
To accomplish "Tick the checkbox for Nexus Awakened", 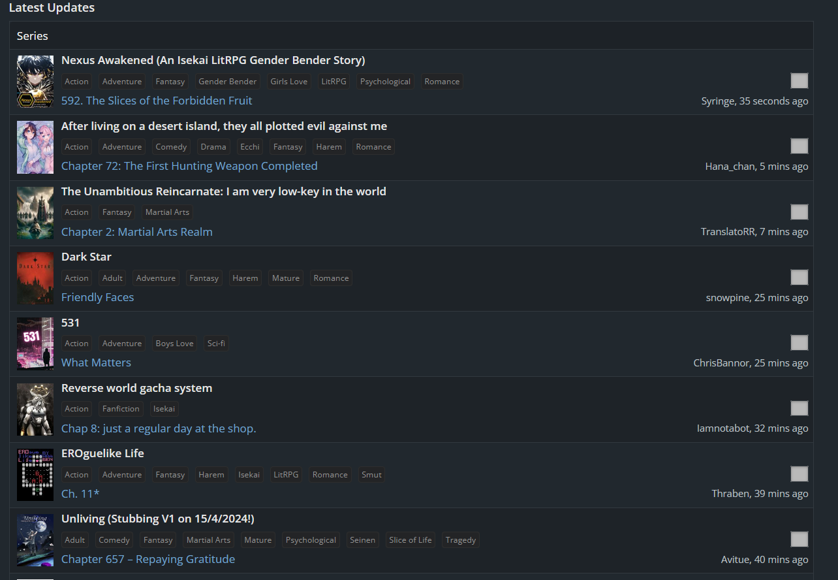I will click(799, 81).
